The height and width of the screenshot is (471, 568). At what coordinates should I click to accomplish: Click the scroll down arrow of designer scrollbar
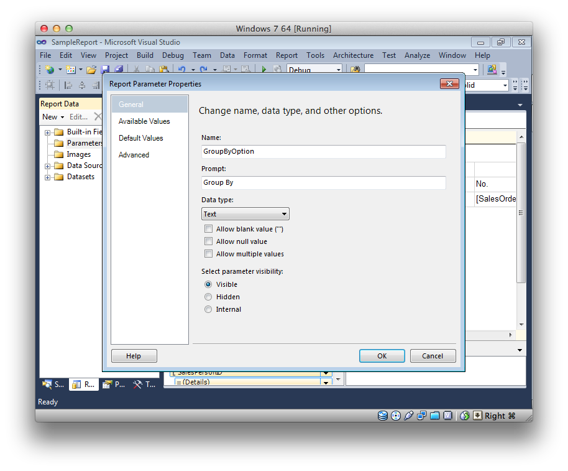[521, 325]
